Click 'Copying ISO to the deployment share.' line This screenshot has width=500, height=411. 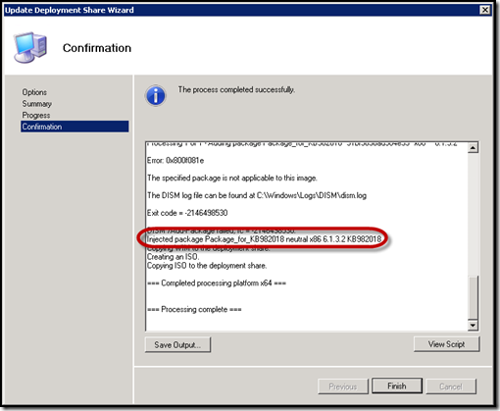[207, 266]
